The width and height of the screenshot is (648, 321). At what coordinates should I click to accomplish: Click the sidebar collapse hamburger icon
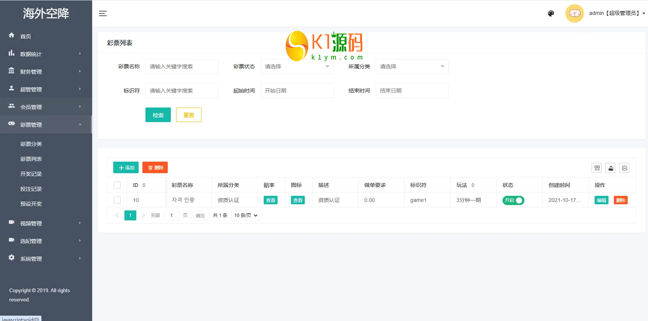103,13
